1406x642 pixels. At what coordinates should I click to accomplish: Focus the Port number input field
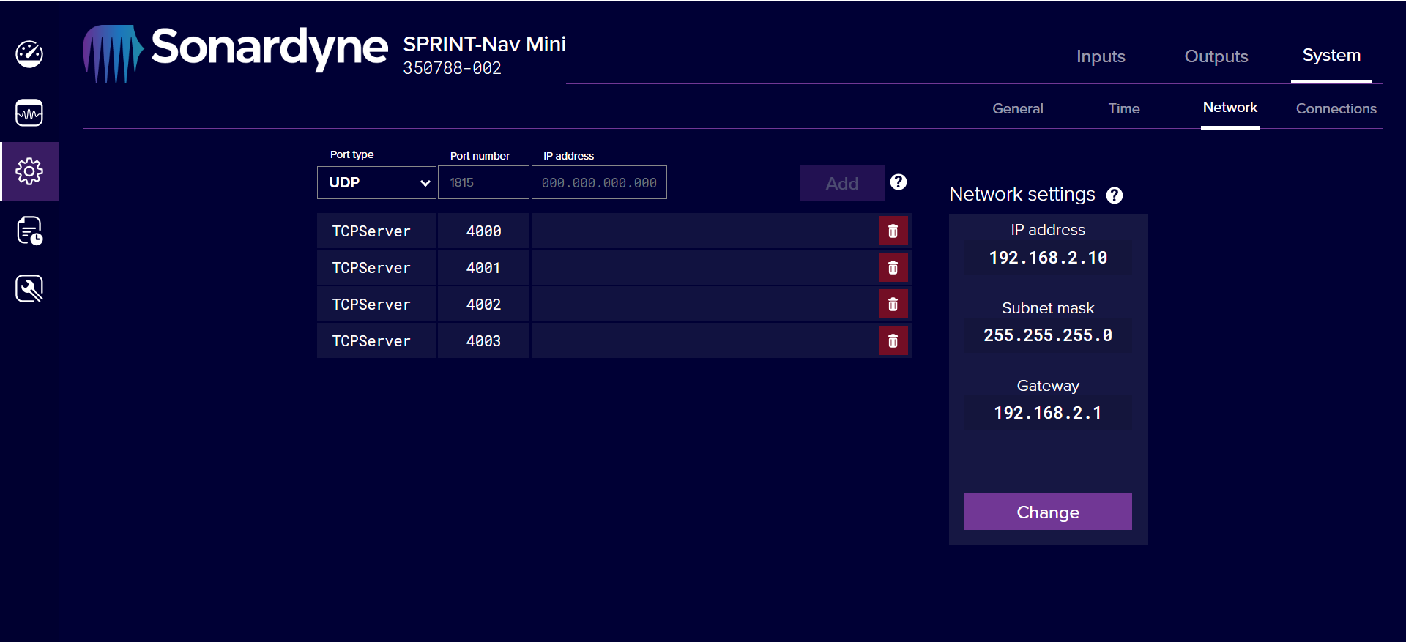(x=483, y=183)
